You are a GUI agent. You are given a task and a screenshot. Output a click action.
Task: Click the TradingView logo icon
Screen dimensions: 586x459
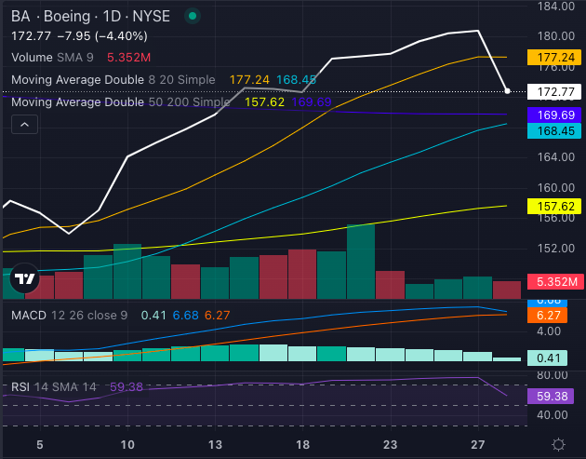(25, 277)
